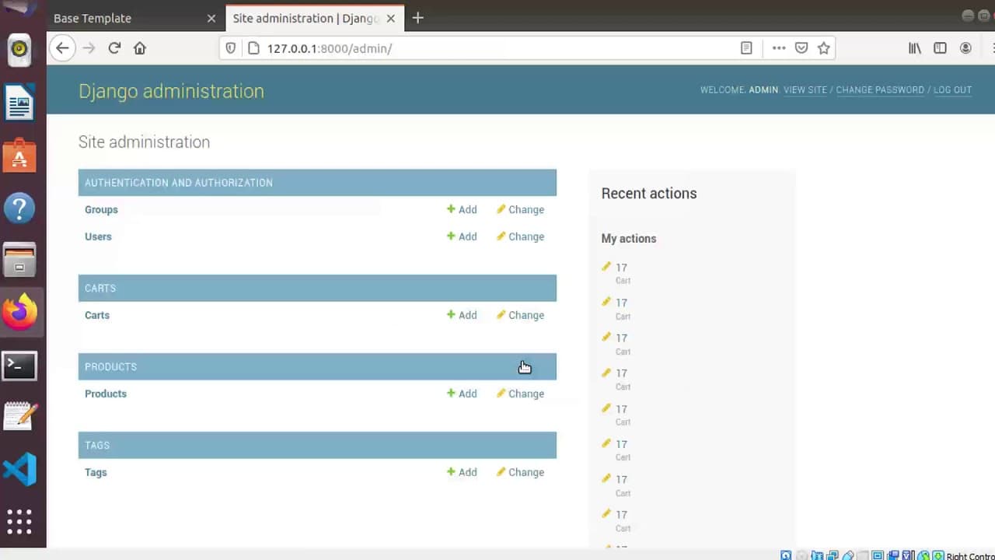Add a new User

click(x=462, y=236)
